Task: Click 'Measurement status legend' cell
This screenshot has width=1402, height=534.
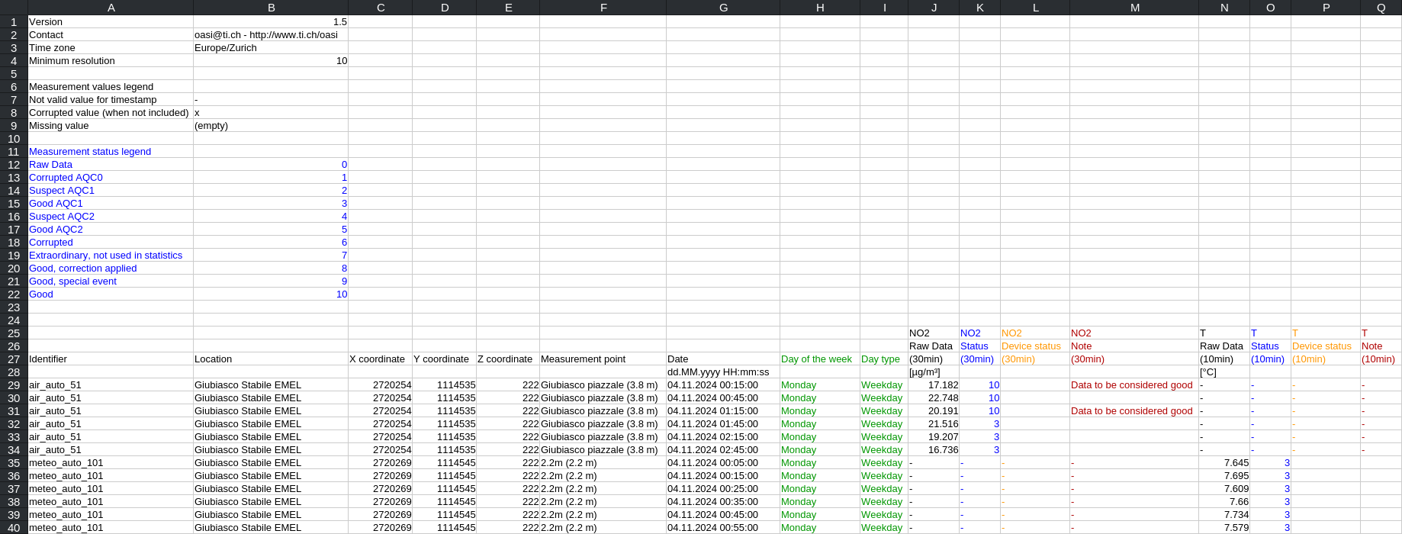Action: tap(111, 152)
